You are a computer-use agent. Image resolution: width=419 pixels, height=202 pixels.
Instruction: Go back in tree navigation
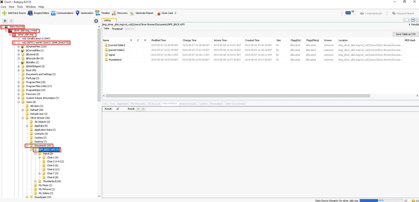tap(5, 21)
